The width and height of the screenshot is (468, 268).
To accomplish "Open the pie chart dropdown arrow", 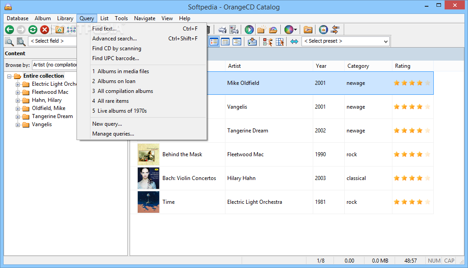I will coord(296,30).
